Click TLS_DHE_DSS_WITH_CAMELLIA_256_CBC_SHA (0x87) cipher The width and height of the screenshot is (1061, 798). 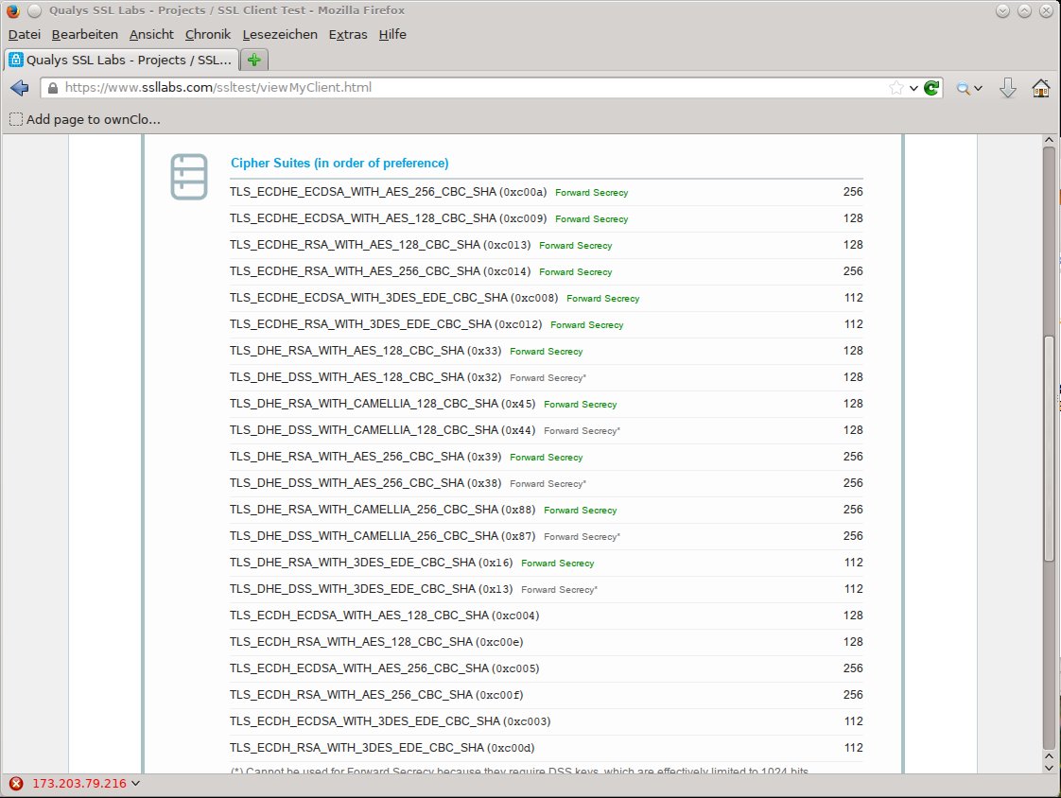tap(382, 536)
